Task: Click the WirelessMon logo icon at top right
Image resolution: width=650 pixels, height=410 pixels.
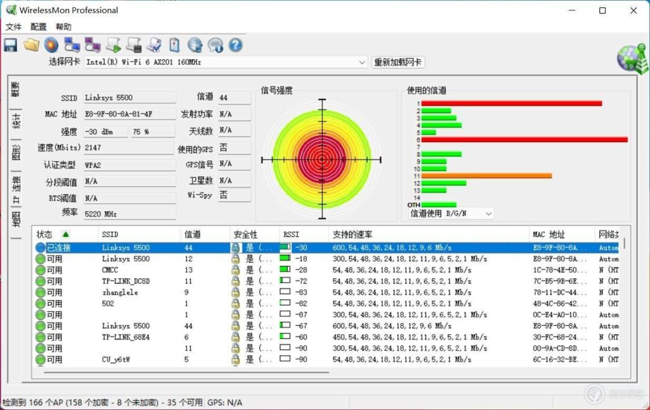Action: (632, 60)
